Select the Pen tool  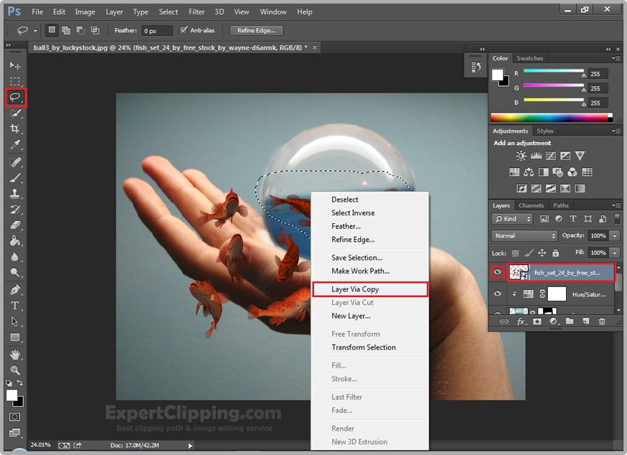15,290
